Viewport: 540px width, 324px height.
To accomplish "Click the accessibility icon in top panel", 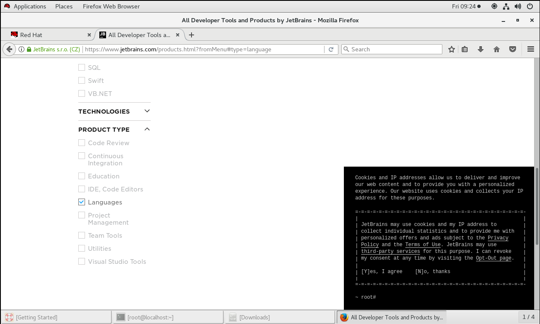I will [494, 6].
